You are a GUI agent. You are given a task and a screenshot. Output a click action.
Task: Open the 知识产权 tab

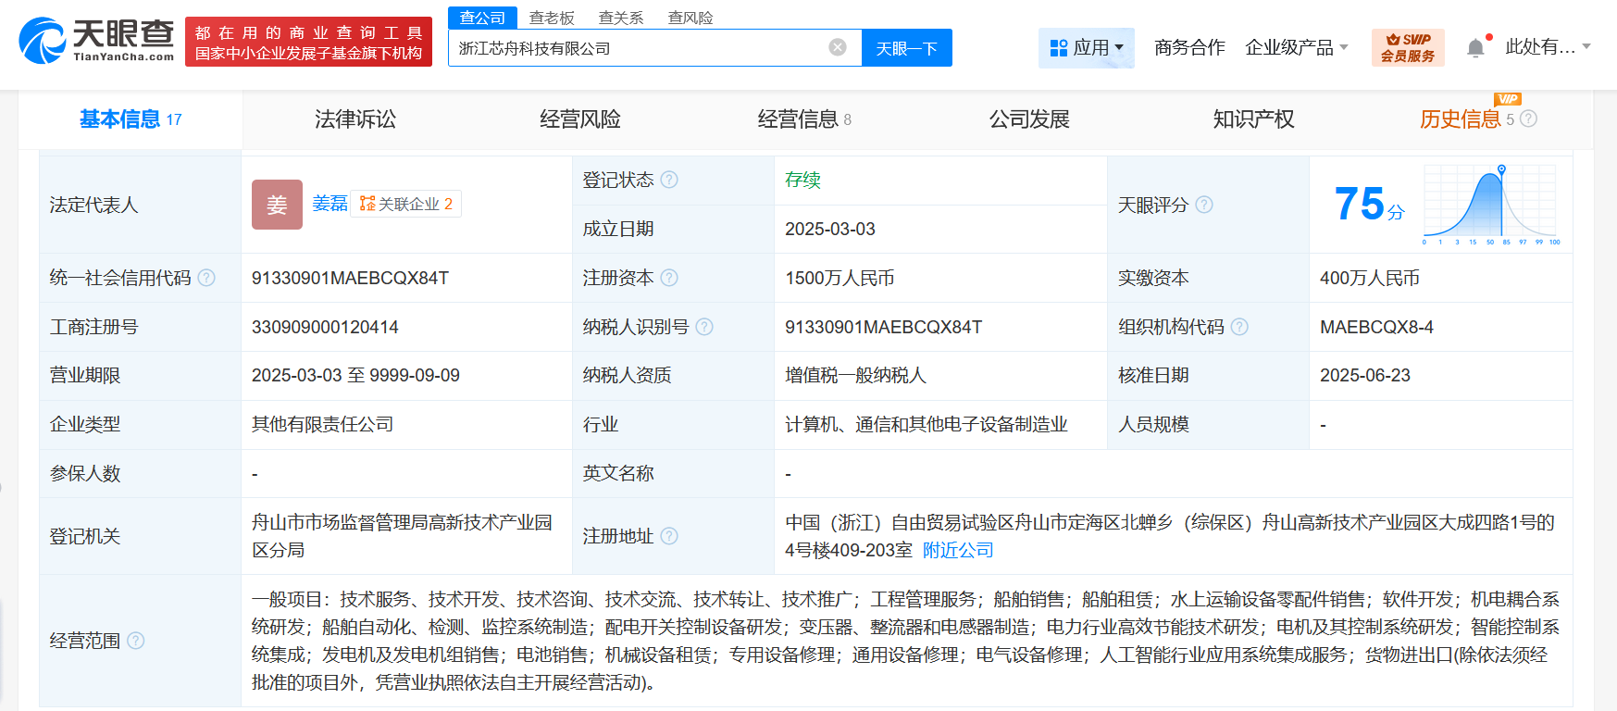tap(1254, 119)
